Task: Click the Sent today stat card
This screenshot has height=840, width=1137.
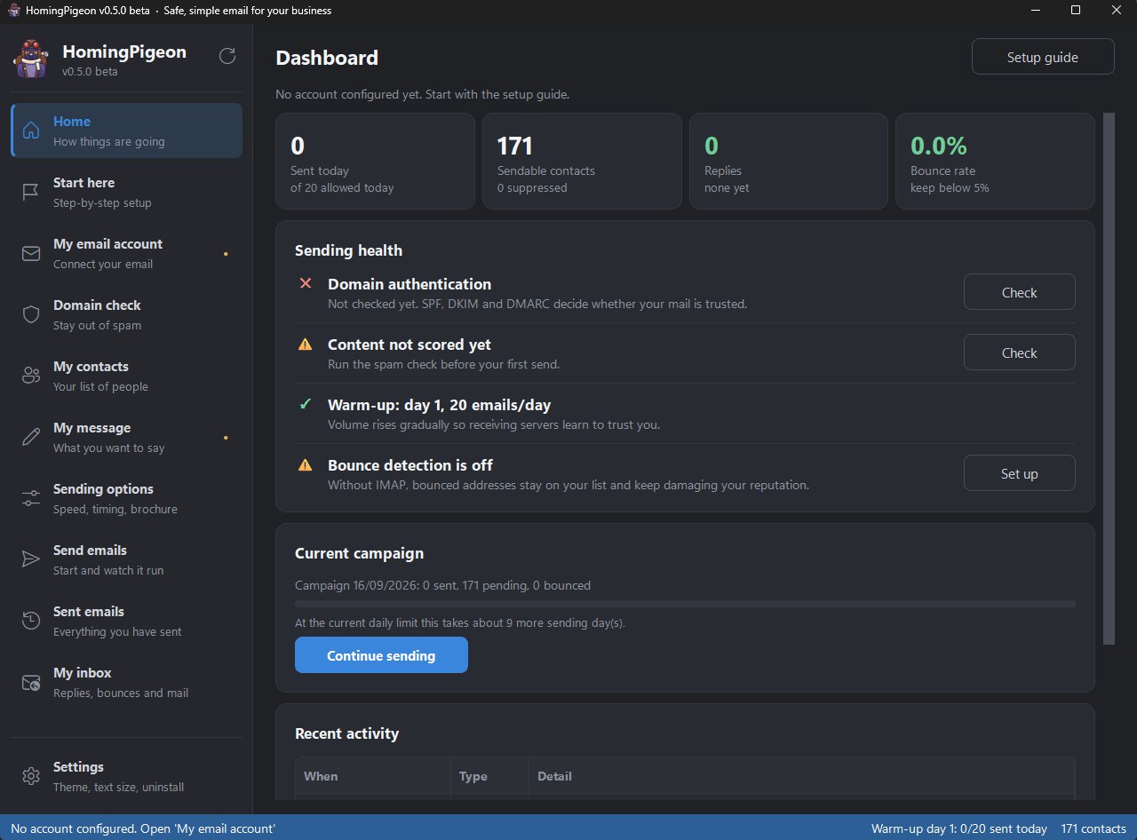Action: point(375,162)
